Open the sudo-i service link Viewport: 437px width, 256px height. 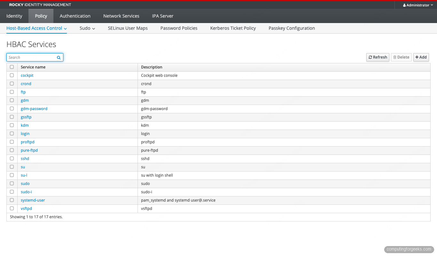click(26, 192)
